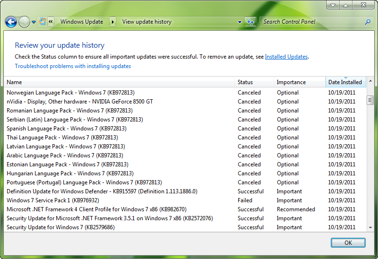Select nVidia GeForce 8500 GT update row
The image size is (378, 259).
click(x=185, y=102)
